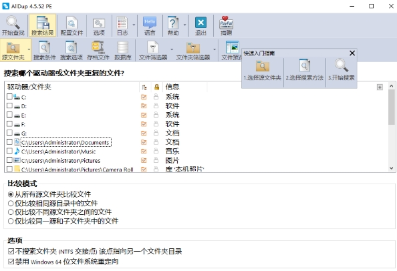Open the 文件夹筛选器 folder filter icon

coord(193,50)
